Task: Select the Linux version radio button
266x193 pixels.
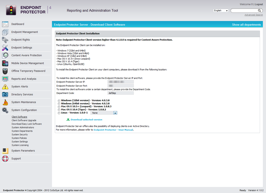Action: (x=59, y=113)
